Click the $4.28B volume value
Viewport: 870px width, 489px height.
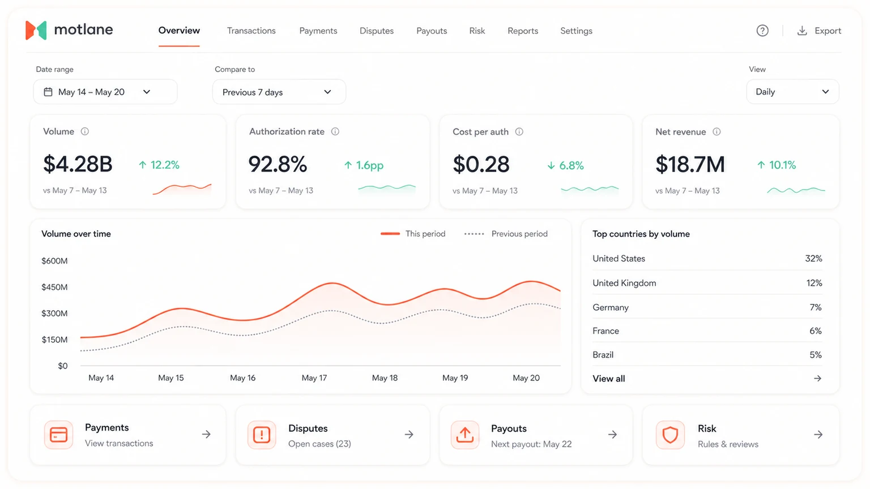click(x=78, y=164)
